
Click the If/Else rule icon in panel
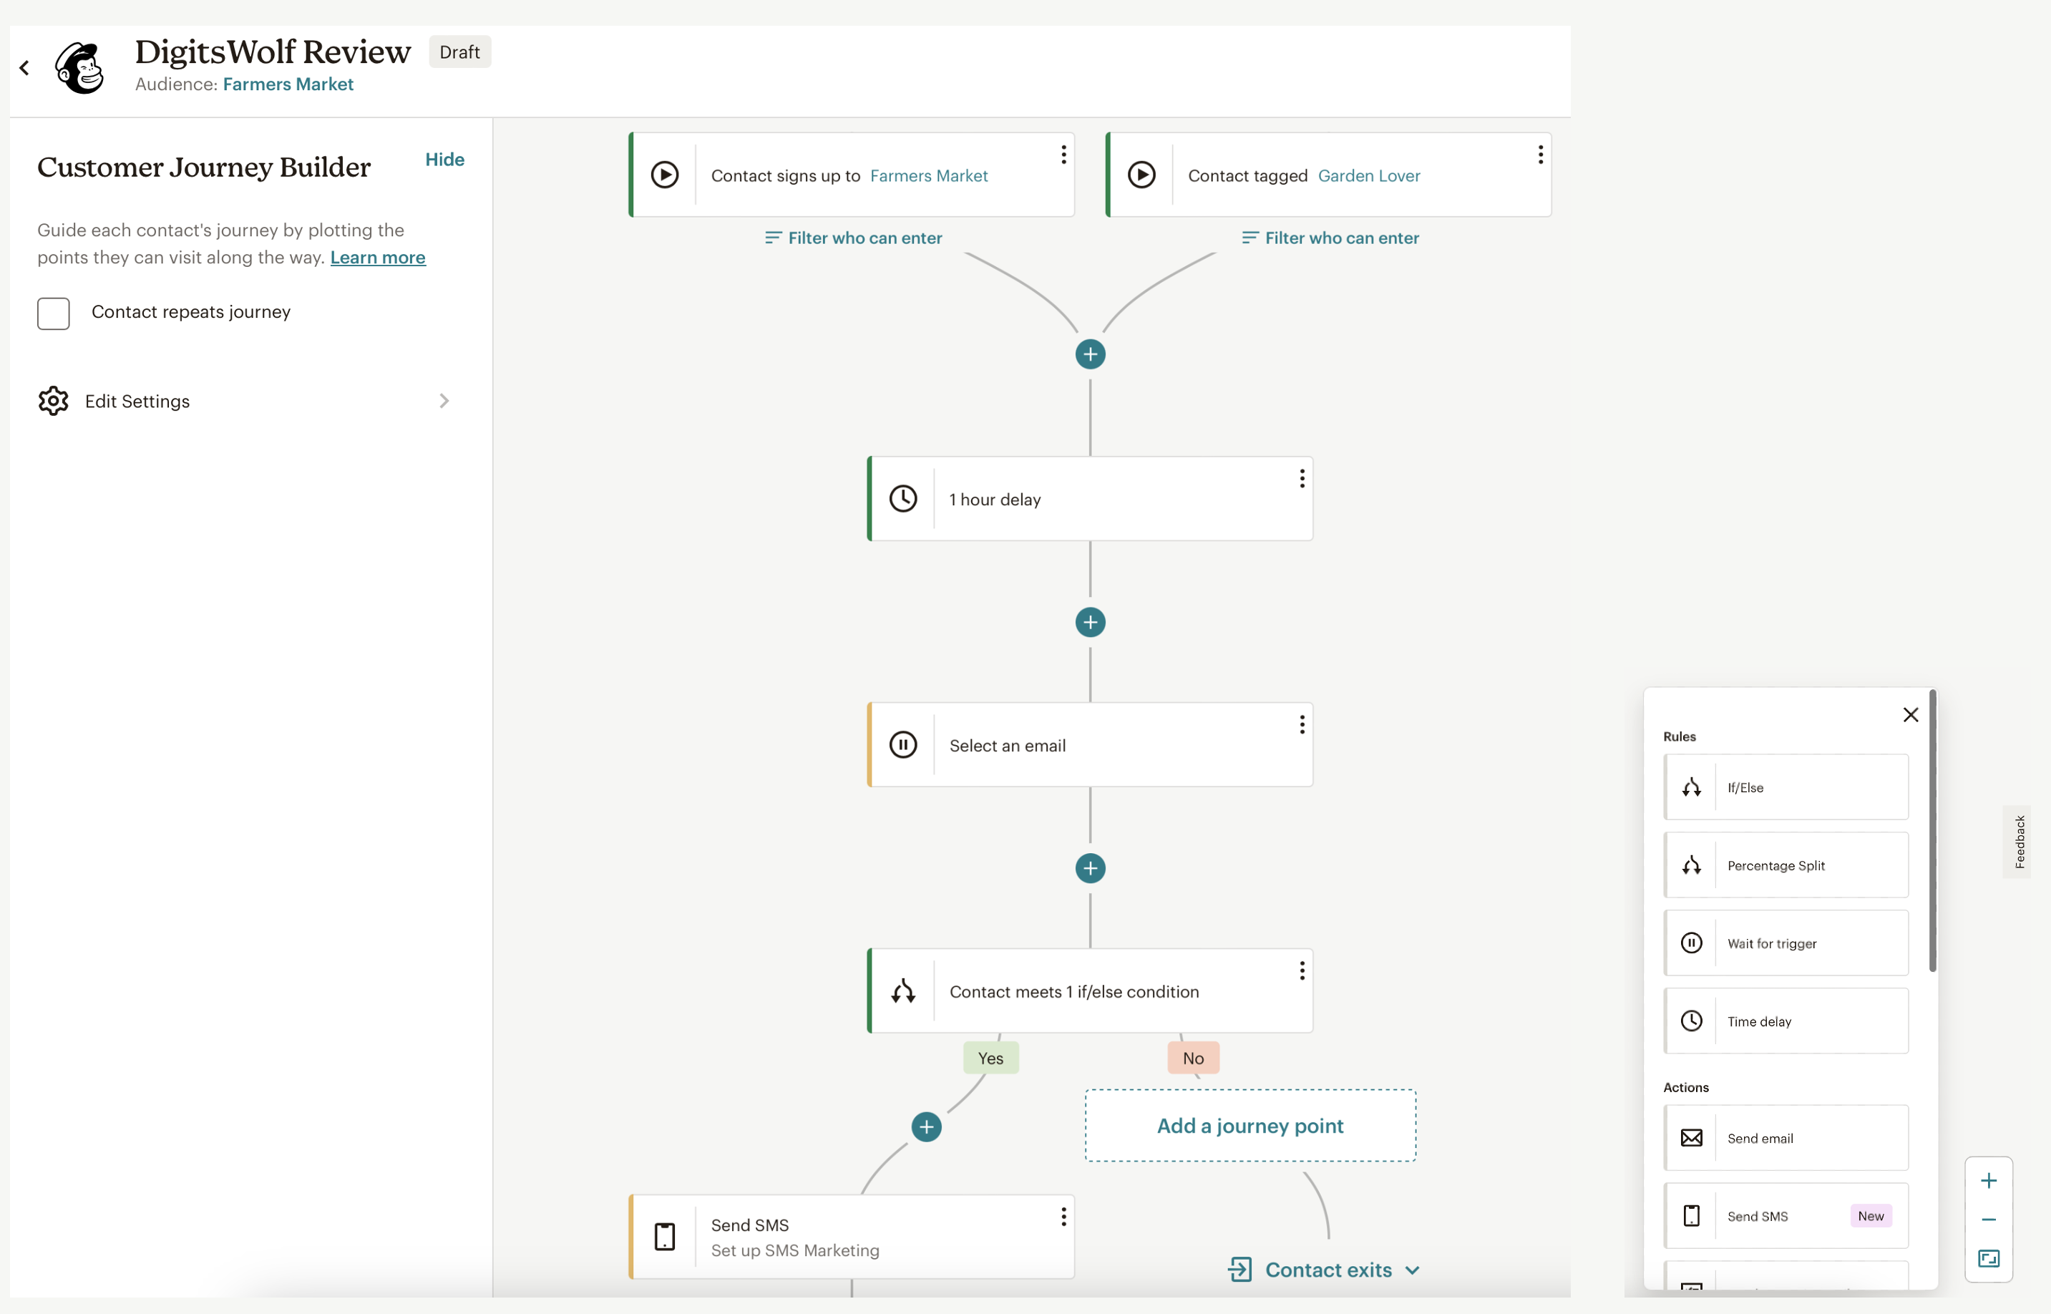point(1691,788)
